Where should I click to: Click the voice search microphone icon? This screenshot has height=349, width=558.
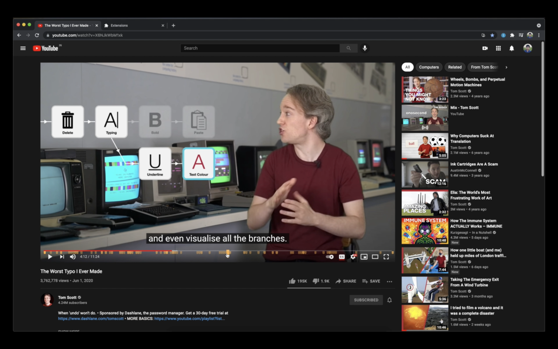(365, 48)
